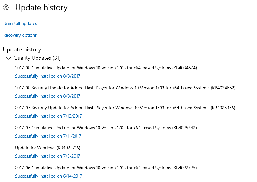Open Recovery options link
This screenshot has height=182, width=257.
pyautogui.click(x=20, y=35)
